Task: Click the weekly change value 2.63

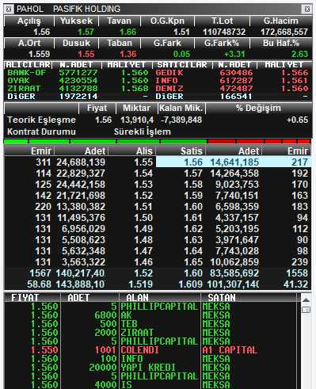Action: click(299, 54)
